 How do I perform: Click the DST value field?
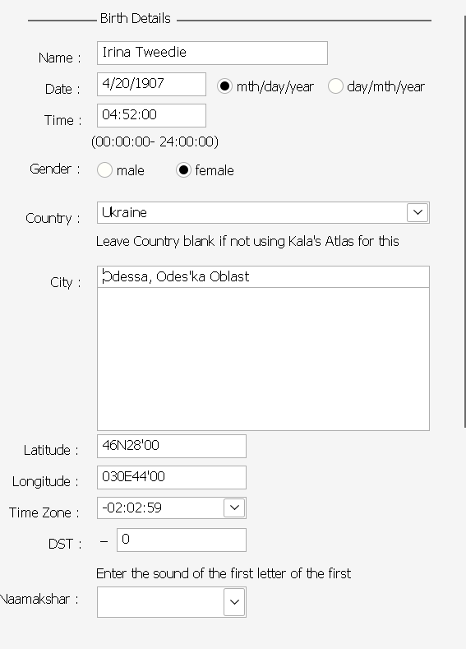(x=182, y=540)
